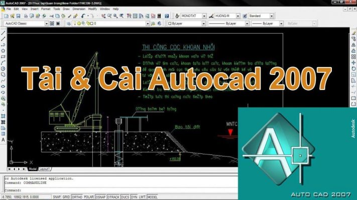Jump to first layout tab arrow
Viewport: 357px width, 200px height.
9,169
